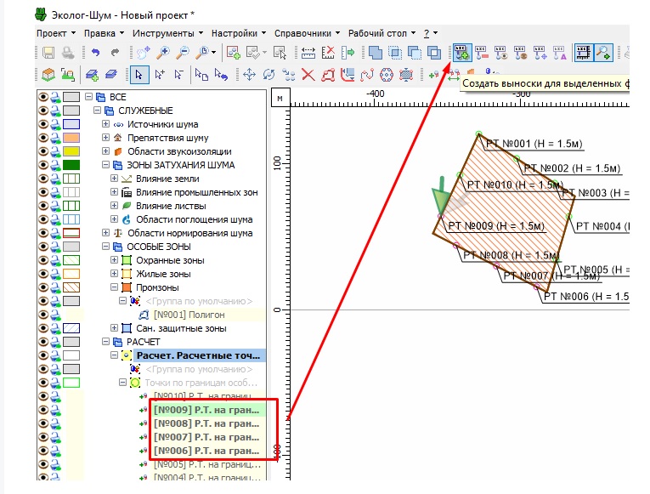Image resolution: width=650 pixels, height=494 pixels.
Task: Click the zoom out magnifier icon
Action: pyautogui.click(x=184, y=53)
